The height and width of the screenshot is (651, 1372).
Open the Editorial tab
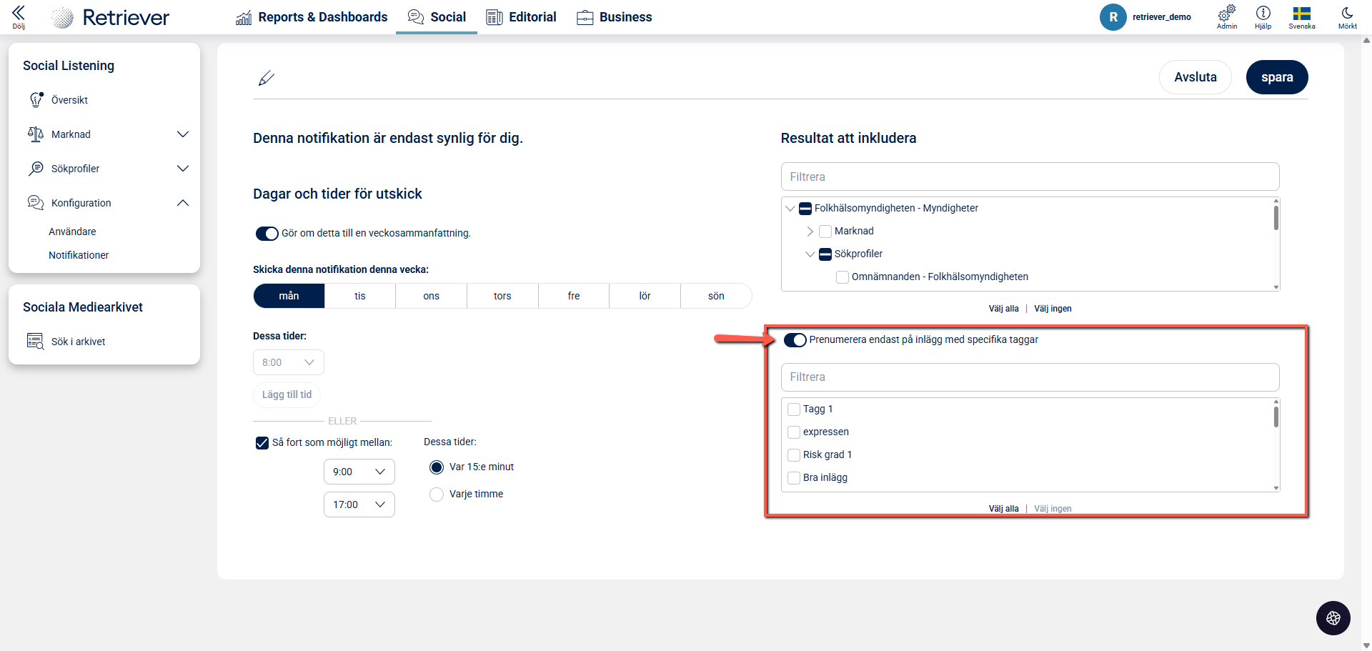click(x=521, y=17)
